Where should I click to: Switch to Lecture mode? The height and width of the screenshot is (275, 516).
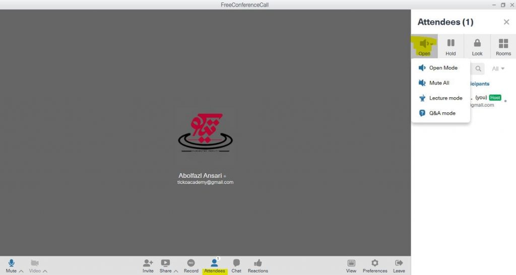click(x=440, y=98)
